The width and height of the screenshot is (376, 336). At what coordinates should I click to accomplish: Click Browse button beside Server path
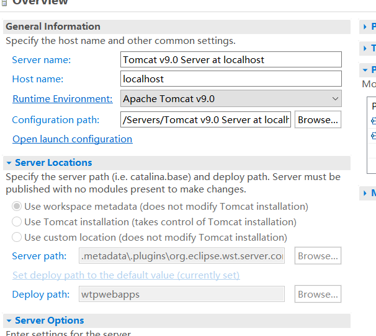click(318, 256)
